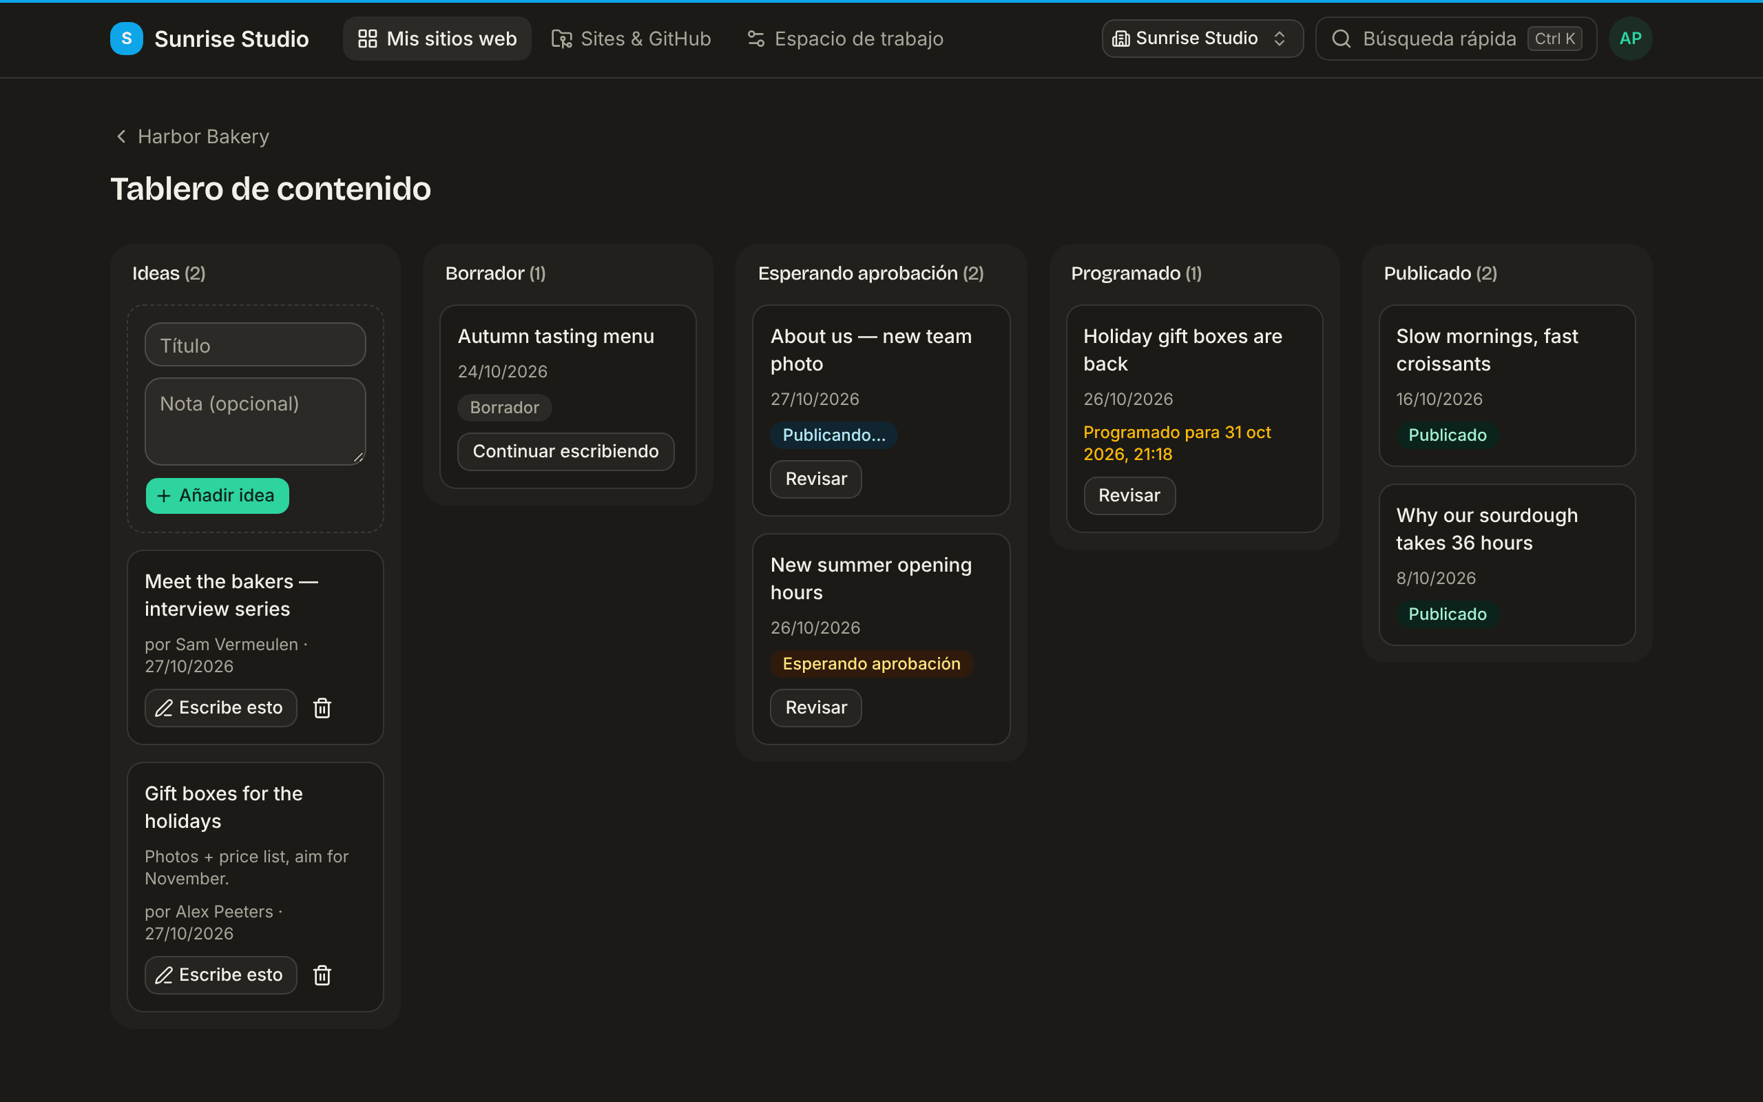Viewport: 1763px width, 1102px height.
Task: Click the Tablero de contenido heading
Action: 270,189
